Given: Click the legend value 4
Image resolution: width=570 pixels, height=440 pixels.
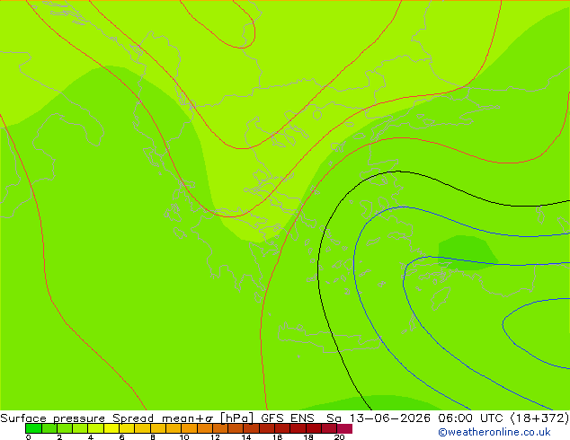Looking at the screenshot, I should (91, 437).
